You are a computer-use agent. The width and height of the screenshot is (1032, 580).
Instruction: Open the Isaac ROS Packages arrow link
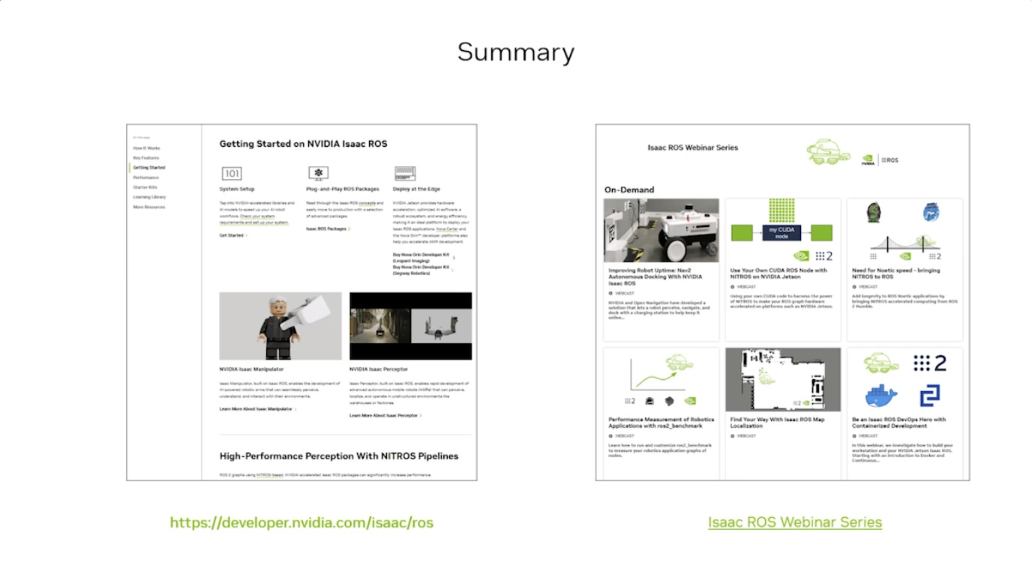click(328, 229)
